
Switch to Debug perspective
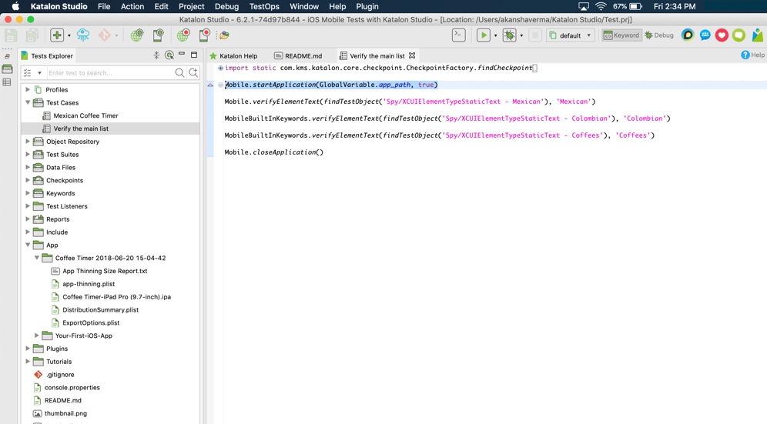pyautogui.click(x=659, y=35)
